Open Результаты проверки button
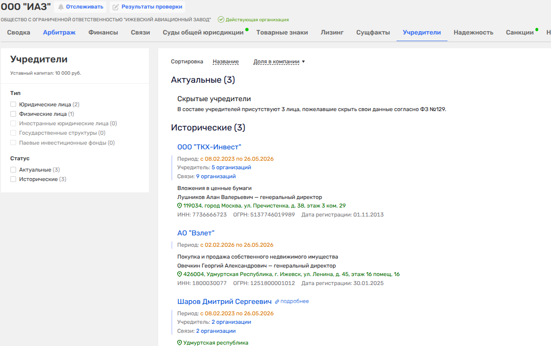This screenshot has height=346, width=551. pyautogui.click(x=147, y=7)
